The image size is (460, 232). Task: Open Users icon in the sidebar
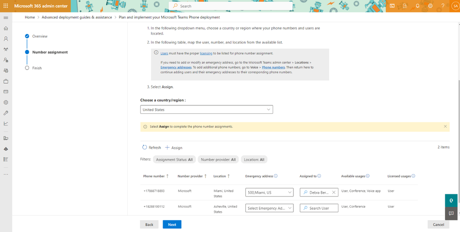[x=6, y=39]
